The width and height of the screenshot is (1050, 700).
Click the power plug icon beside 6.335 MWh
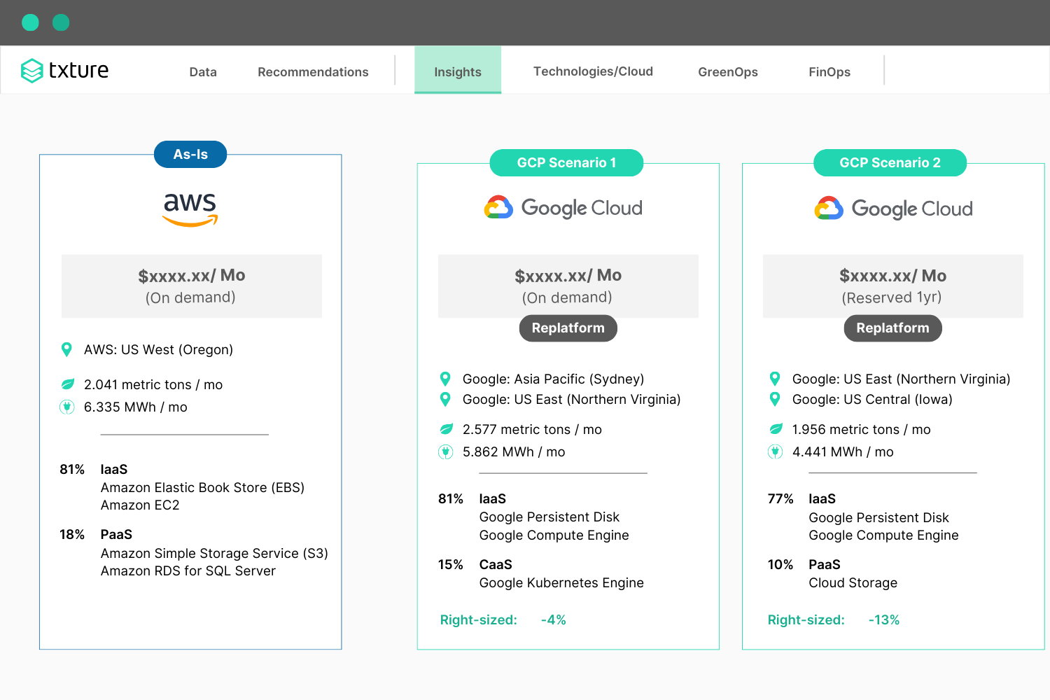tap(67, 407)
